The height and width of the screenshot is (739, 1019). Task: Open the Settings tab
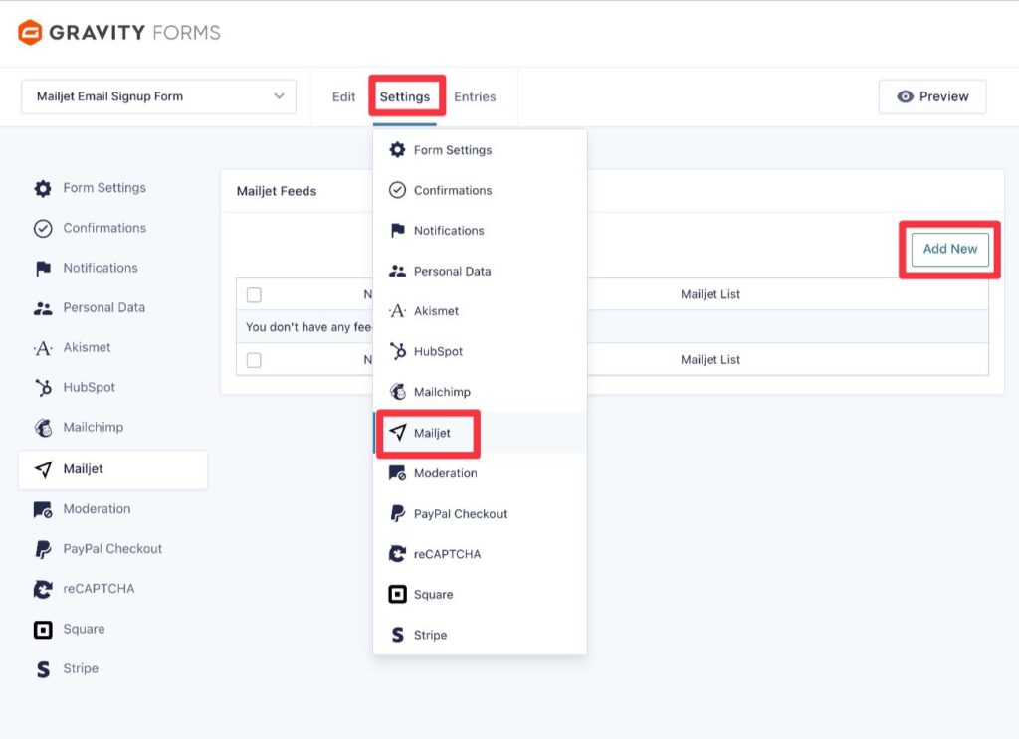405,96
